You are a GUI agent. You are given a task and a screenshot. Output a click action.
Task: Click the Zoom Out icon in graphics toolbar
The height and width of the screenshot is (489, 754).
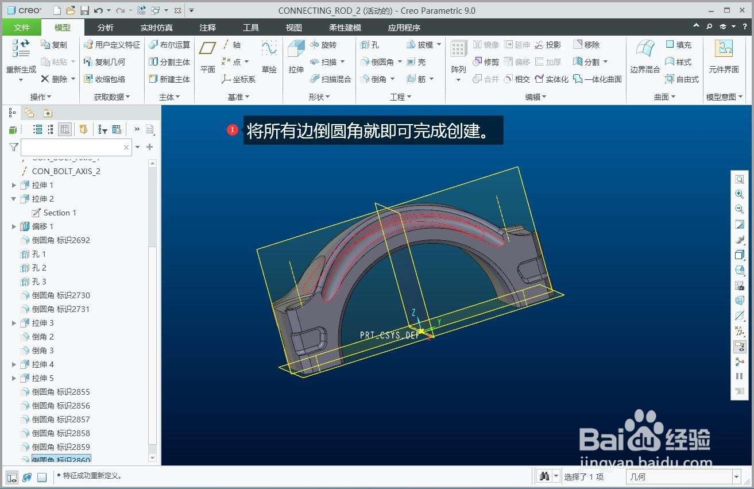[x=740, y=209]
